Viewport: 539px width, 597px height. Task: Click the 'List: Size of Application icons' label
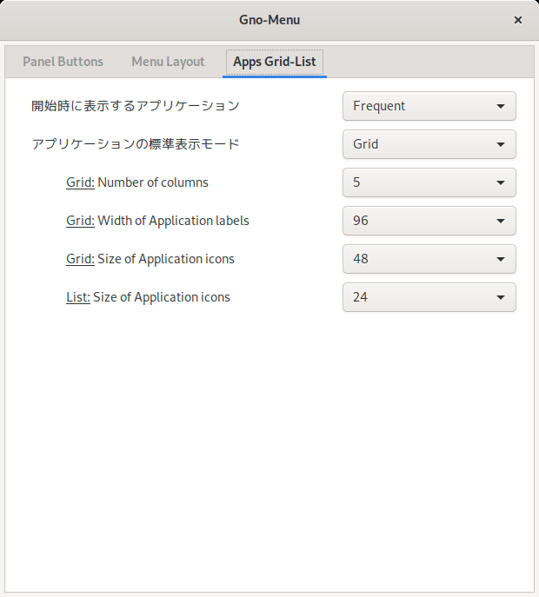[148, 297]
